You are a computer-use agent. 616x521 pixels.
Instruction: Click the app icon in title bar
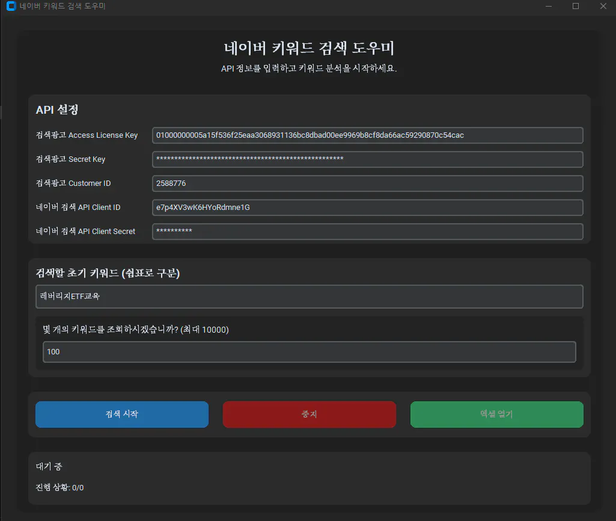(11, 6)
